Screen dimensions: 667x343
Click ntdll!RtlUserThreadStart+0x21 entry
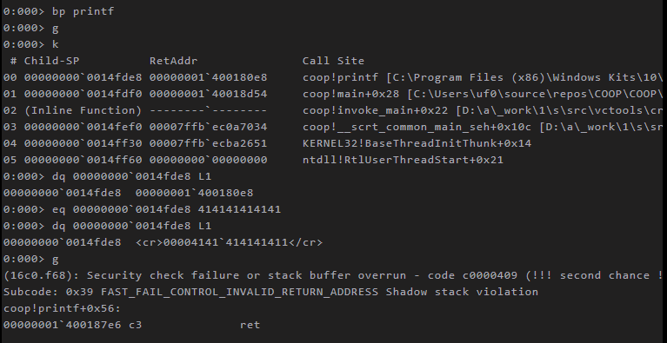click(403, 160)
